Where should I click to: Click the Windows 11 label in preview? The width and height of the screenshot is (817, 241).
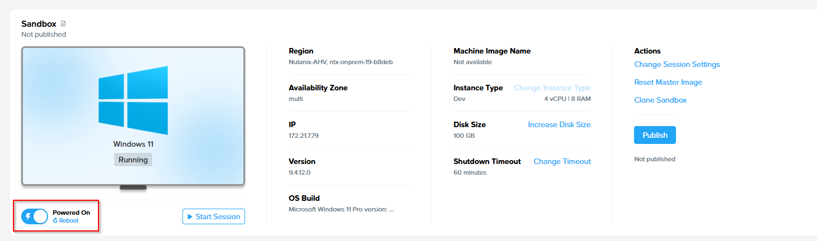(x=133, y=144)
